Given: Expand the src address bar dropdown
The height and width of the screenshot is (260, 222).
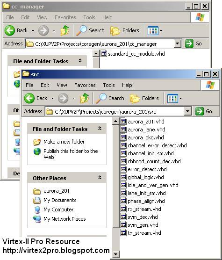Looking at the screenshot, I should pyautogui.click(x=188, y=111).
